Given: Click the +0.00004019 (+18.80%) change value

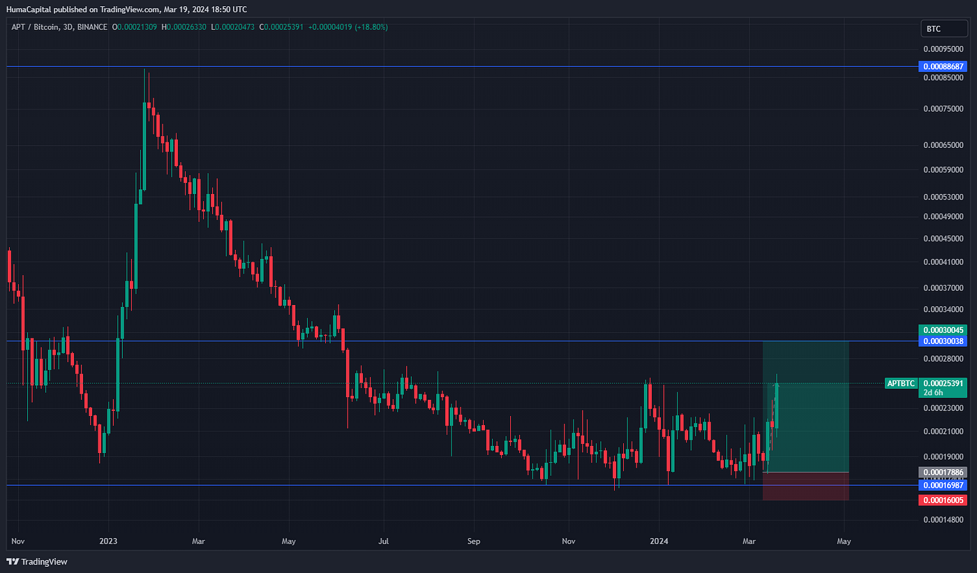Looking at the screenshot, I should pos(349,27).
